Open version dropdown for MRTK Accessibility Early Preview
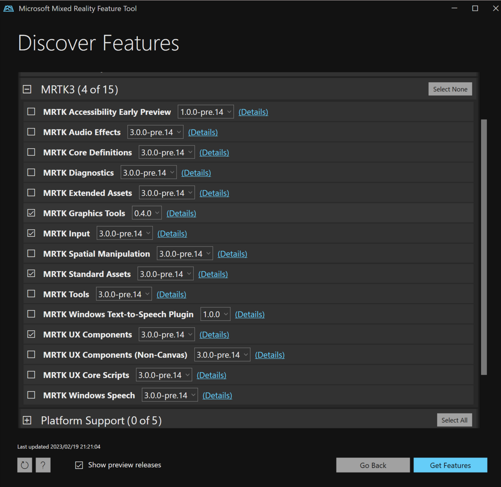Viewport: 501px width, 487px height. point(206,112)
